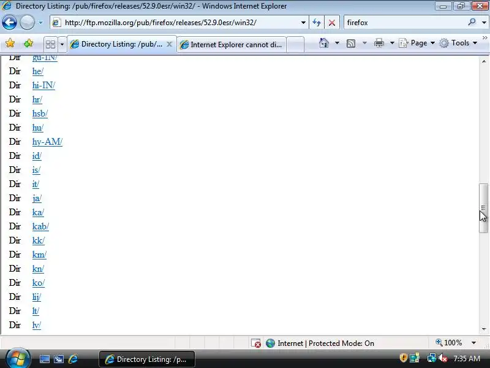The height and width of the screenshot is (368, 490).
Task: Launch Internet Explorer from quick launch
Action: (73, 359)
